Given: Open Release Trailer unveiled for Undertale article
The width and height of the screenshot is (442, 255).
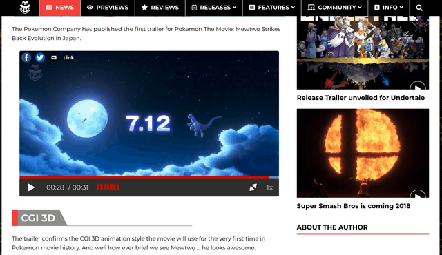Looking at the screenshot, I should [x=361, y=98].
